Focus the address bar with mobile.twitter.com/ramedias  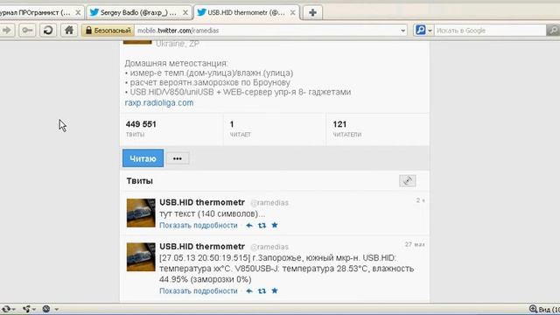click(267, 31)
